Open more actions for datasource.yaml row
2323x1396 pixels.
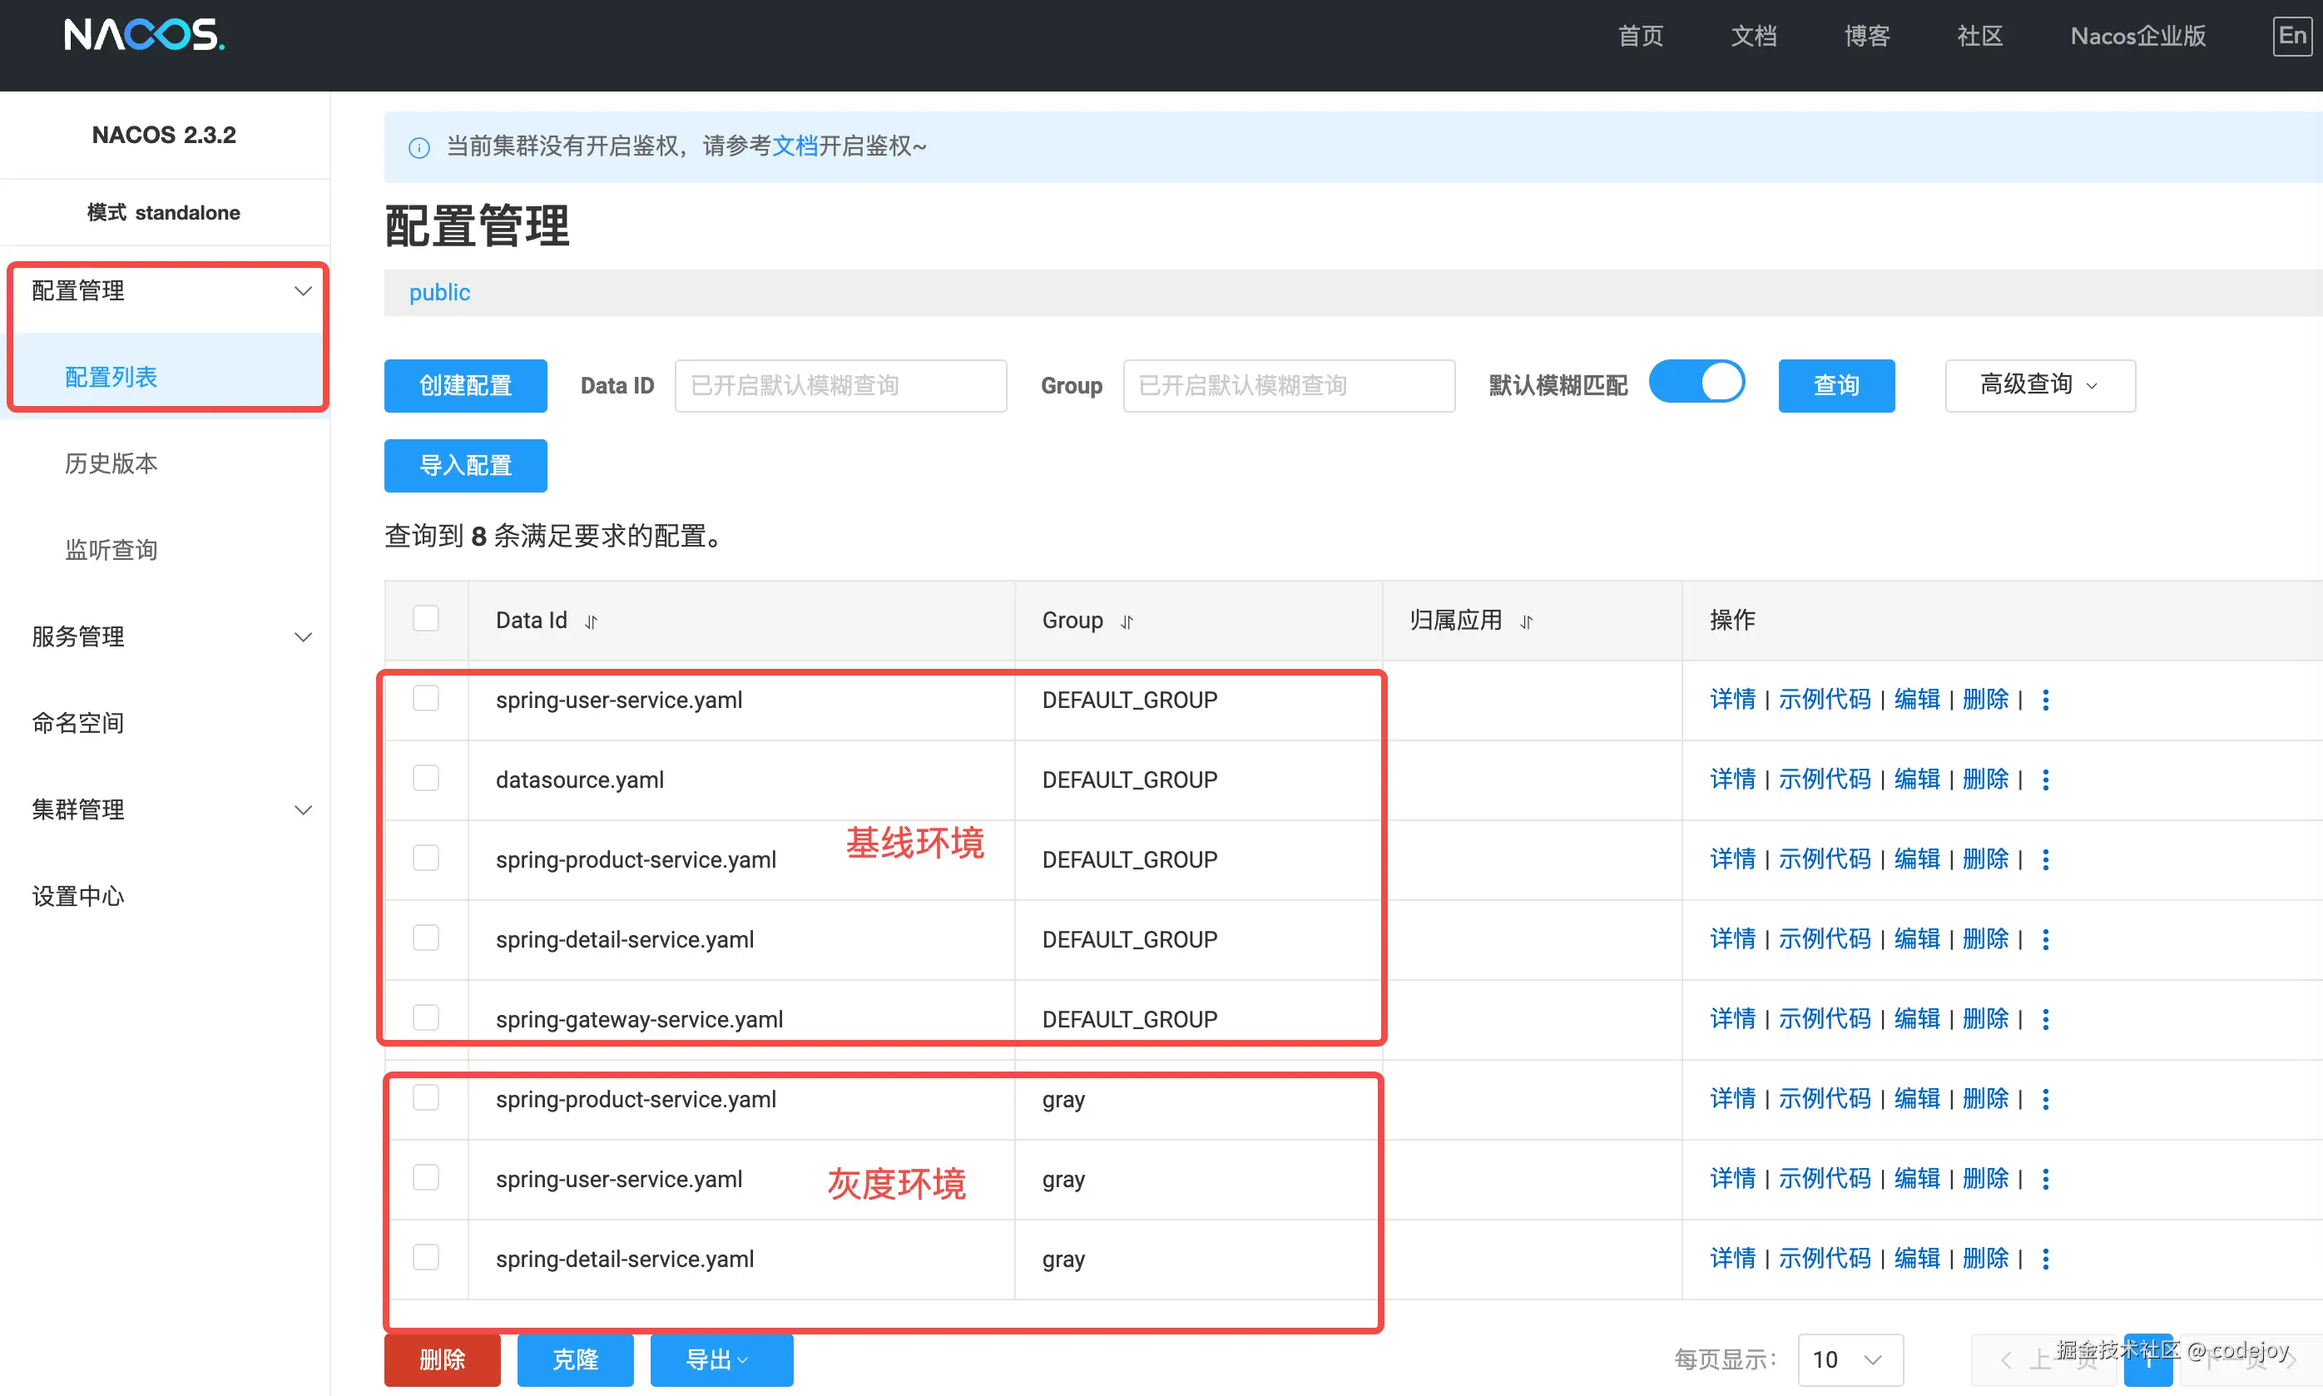[x=2046, y=780]
